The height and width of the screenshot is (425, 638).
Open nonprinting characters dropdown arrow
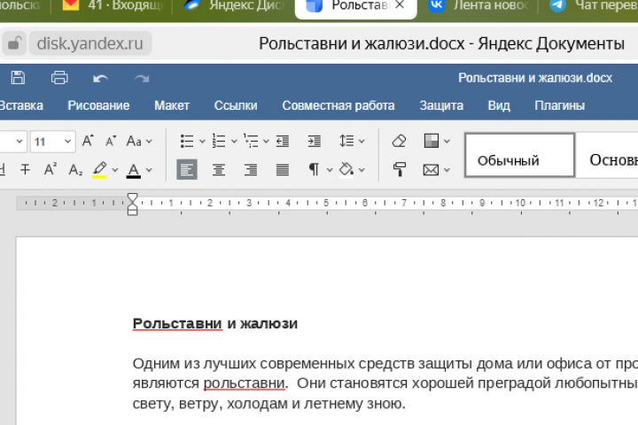[x=330, y=170]
